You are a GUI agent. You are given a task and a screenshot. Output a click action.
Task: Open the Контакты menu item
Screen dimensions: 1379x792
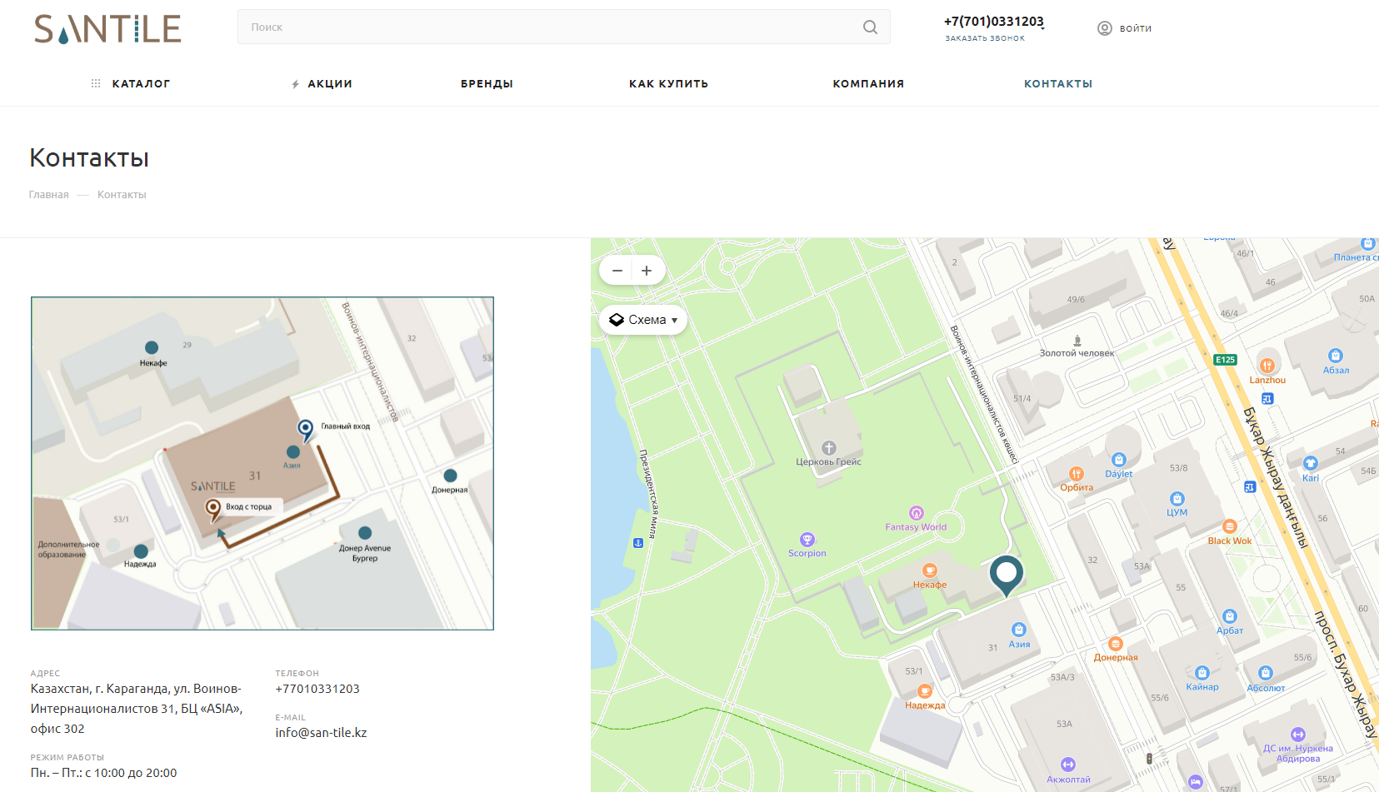[1058, 84]
